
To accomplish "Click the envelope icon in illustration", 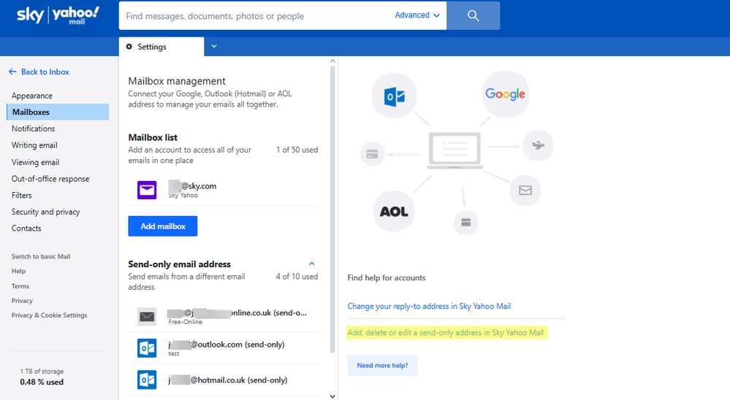I will point(525,191).
